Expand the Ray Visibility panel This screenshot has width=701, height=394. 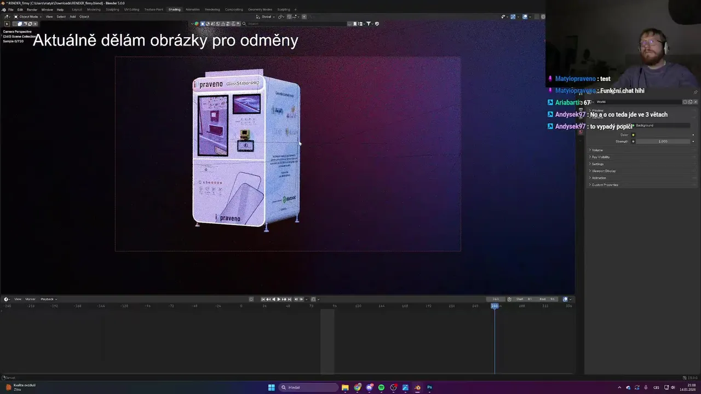click(600, 157)
